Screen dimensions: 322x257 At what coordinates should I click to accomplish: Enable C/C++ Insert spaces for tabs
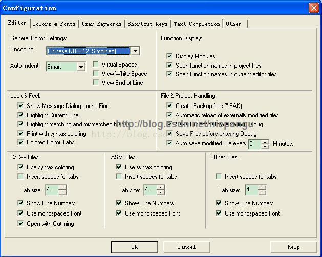20,176
